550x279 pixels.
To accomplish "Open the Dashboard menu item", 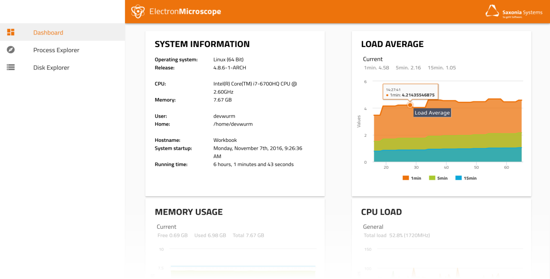I will 48,33.
